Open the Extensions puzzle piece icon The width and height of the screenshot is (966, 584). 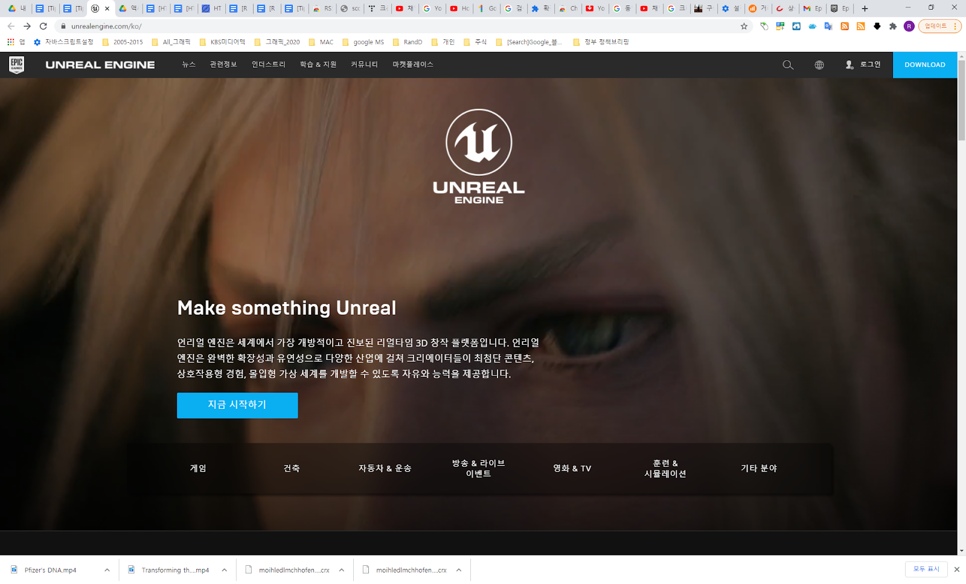893,26
